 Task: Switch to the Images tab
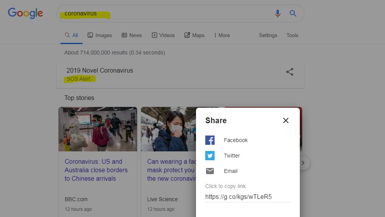(x=100, y=35)
